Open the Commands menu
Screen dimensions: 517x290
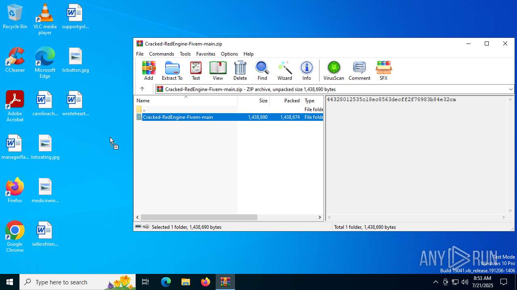[162, 54]
